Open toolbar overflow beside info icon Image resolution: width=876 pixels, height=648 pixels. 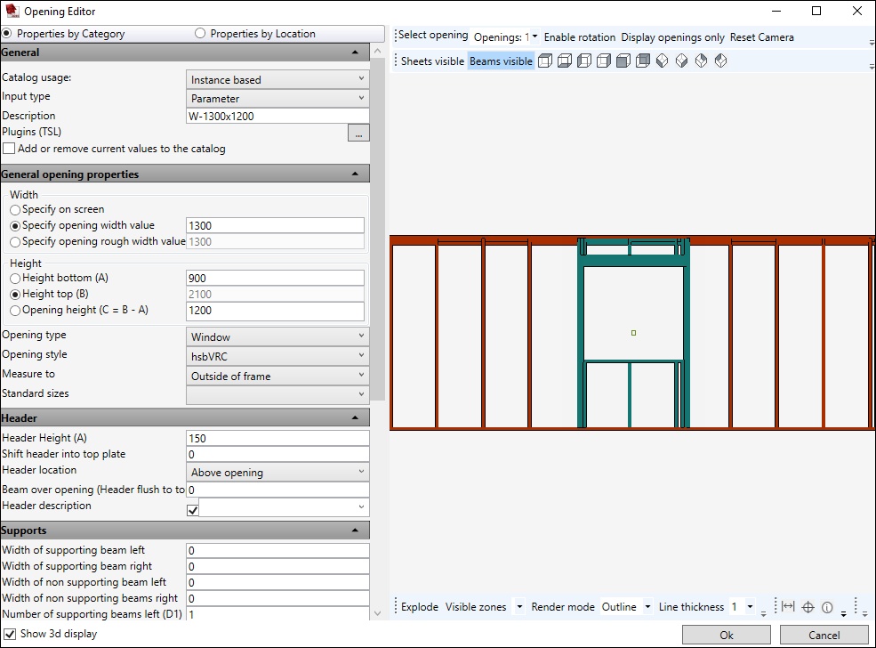click(844, 612)
